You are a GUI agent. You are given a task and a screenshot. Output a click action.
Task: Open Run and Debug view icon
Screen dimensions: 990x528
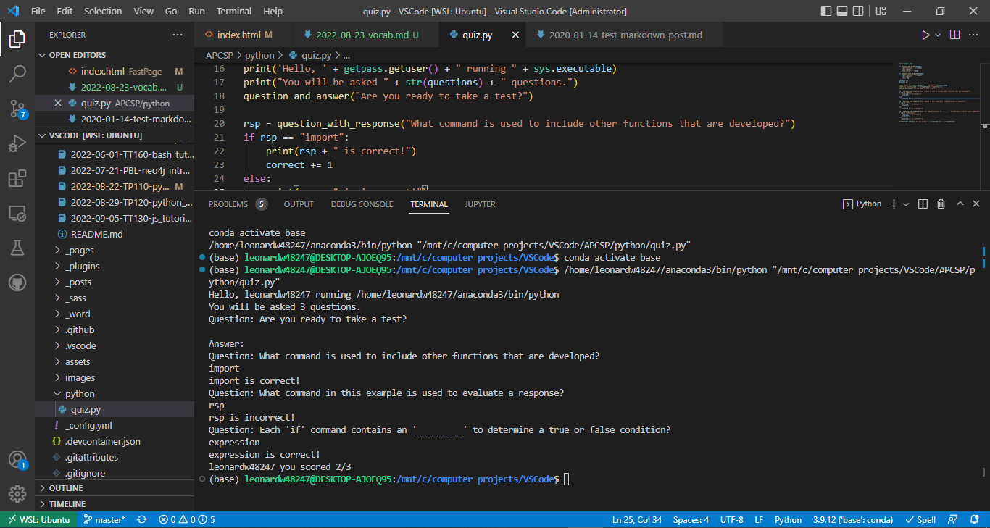click(17, 143)
